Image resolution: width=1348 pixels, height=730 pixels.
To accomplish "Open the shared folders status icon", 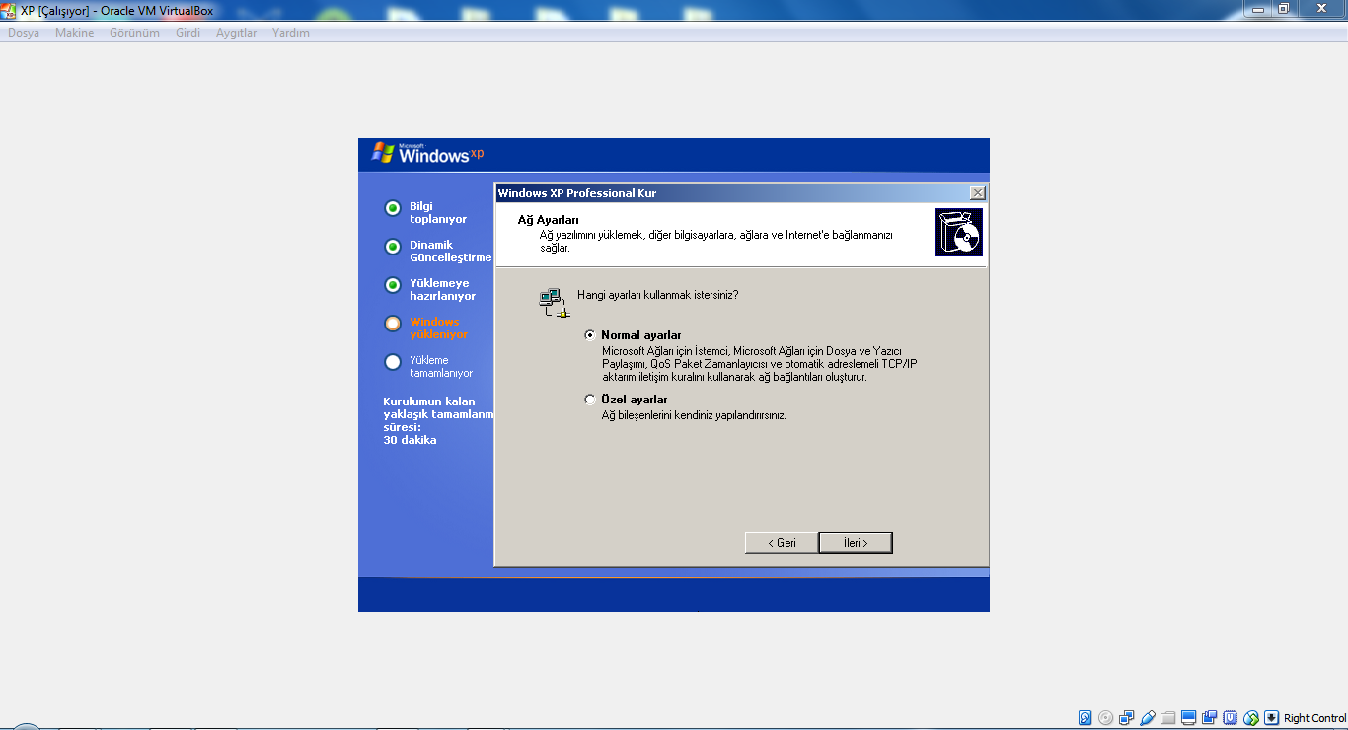I will click(x=1168, y=718).
